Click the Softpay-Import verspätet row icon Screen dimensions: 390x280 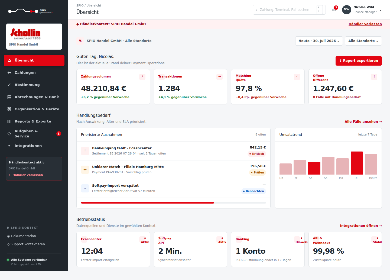pyautogui.click(x=85, y=188)
